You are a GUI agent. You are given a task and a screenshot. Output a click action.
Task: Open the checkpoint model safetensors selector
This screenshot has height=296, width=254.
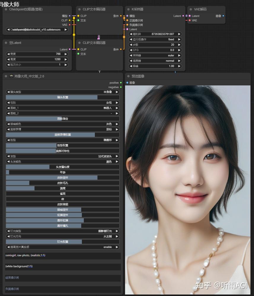37,30
